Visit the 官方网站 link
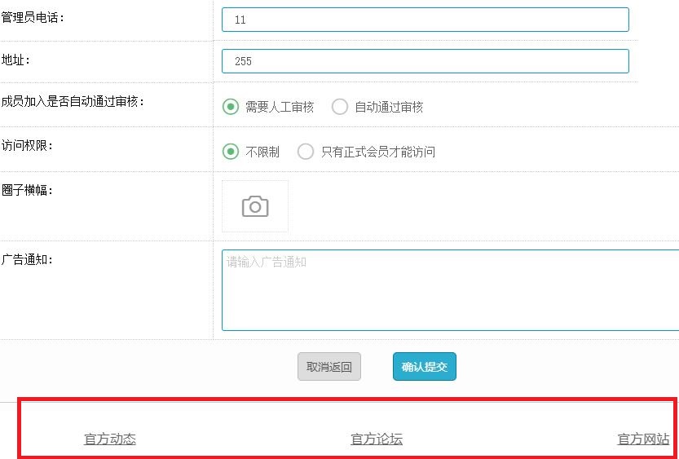This screenshot has height=459, width=679. tap(643, 439)
